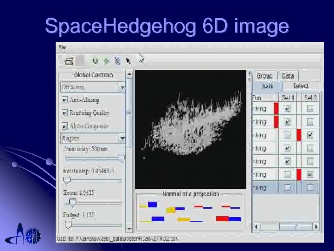Open the Ringlets dropdown arrow
The height and width of the screenshot is (251, 334).
click(122, 139)
